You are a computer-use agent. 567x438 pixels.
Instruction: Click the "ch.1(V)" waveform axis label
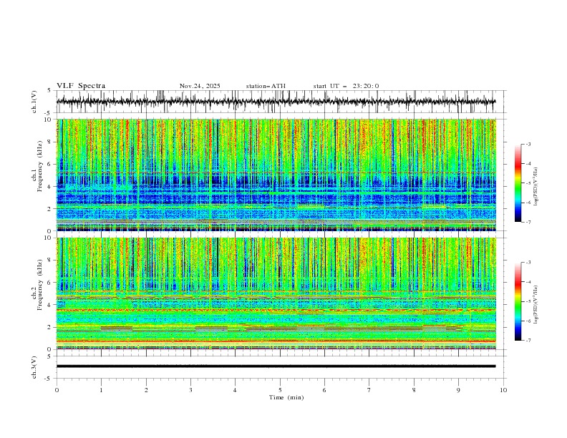(x=34, y=102)
